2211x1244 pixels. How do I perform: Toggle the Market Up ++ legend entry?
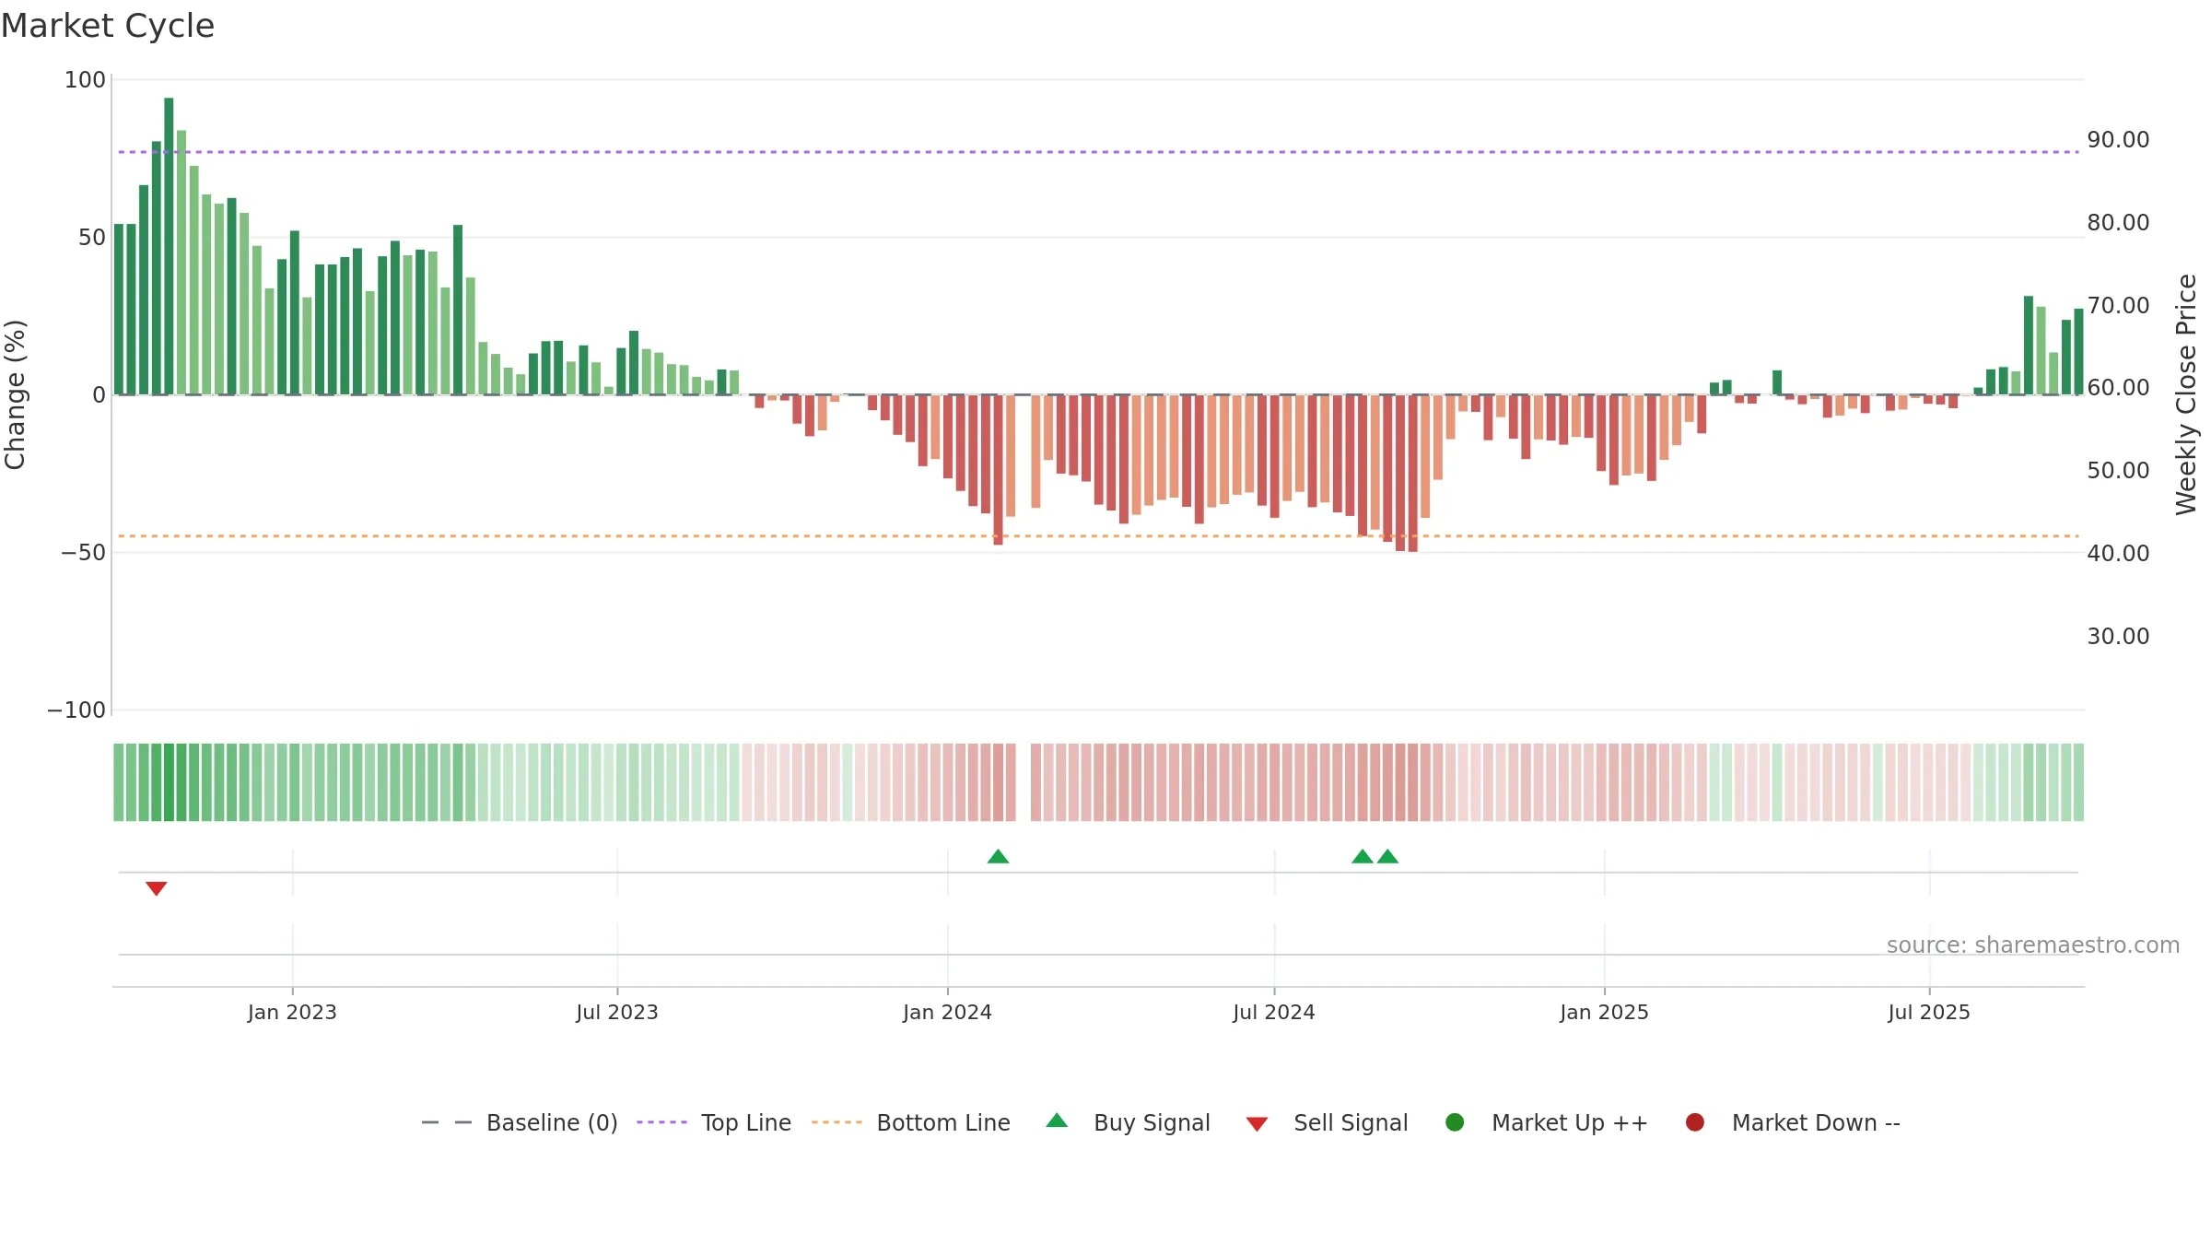1547,1122
